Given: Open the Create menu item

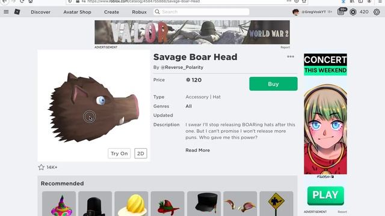Looking at the screenshot, I should pos(111,12).
